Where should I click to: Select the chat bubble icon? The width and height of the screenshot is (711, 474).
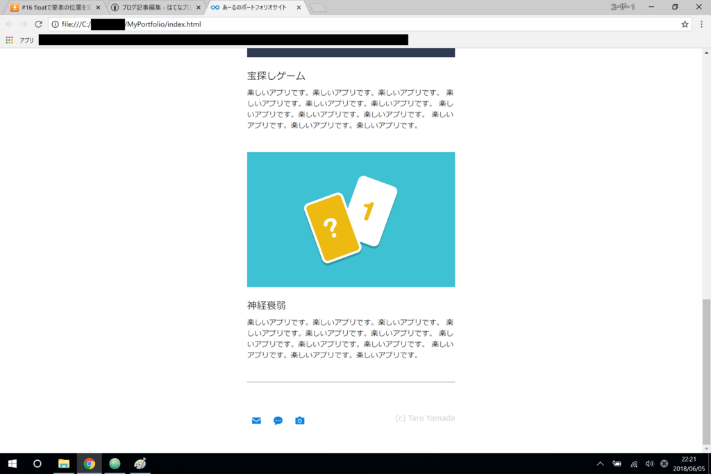[x=278, y=421]
